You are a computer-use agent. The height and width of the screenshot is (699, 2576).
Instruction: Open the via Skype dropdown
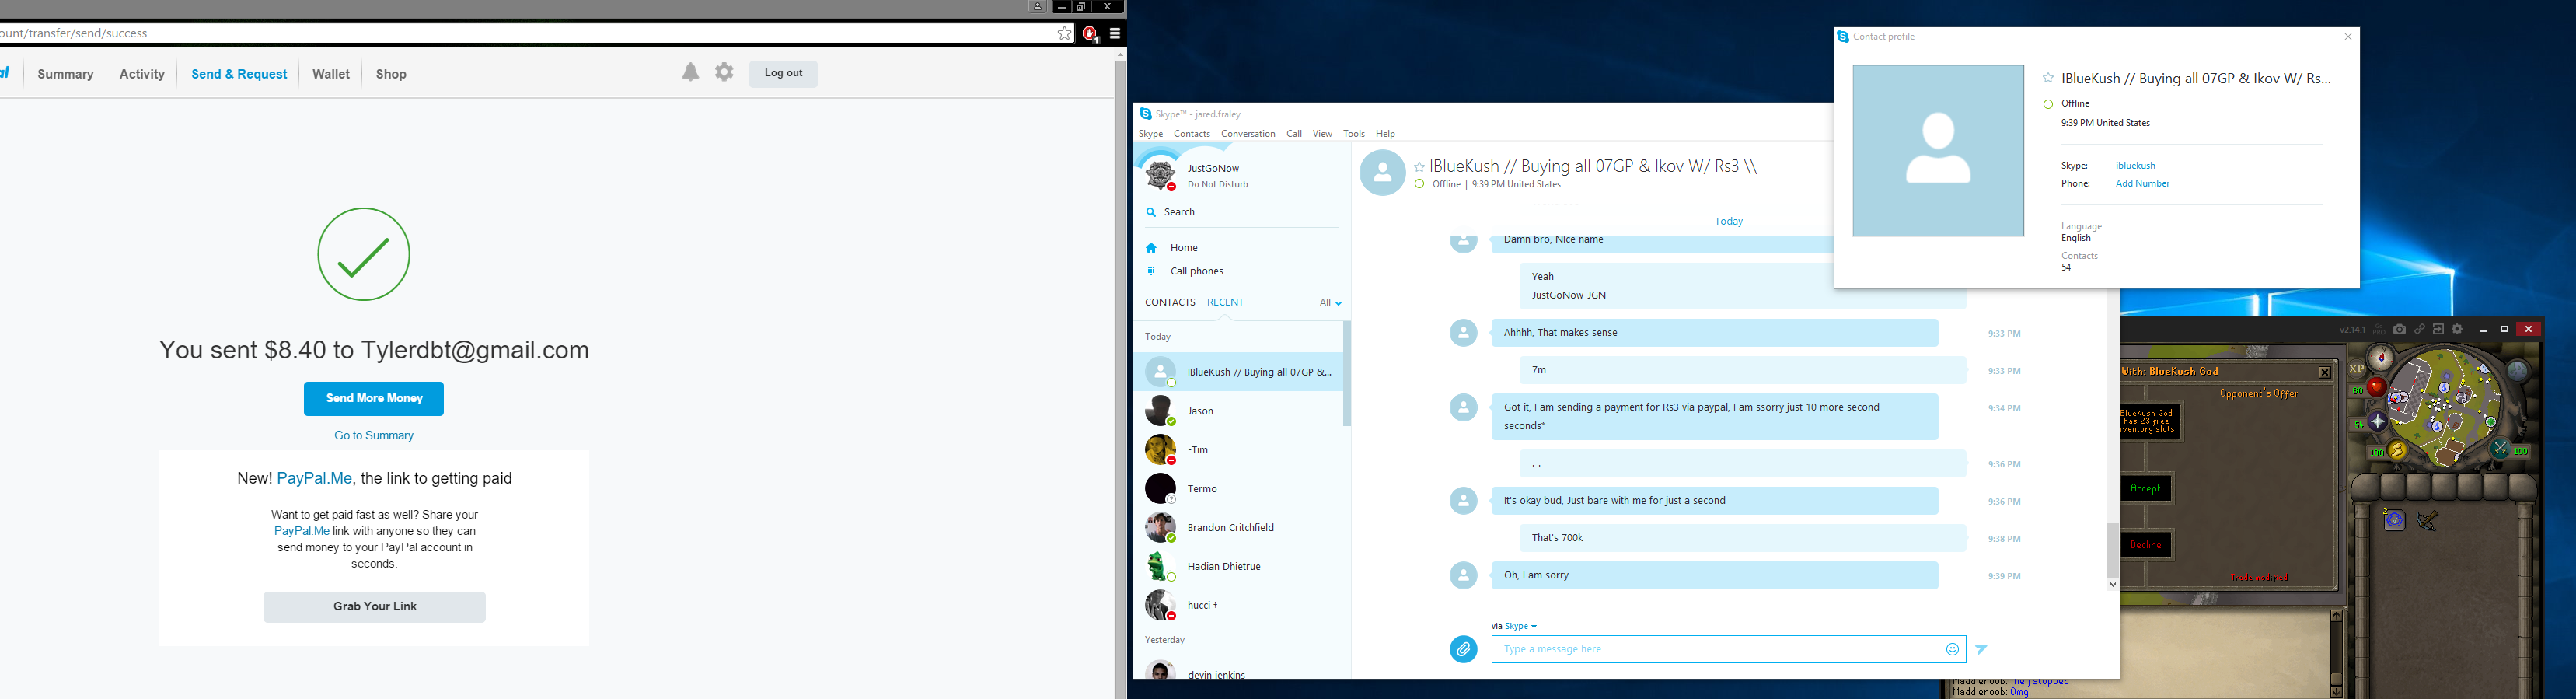pyautogui.click(x=1520, y=626)
